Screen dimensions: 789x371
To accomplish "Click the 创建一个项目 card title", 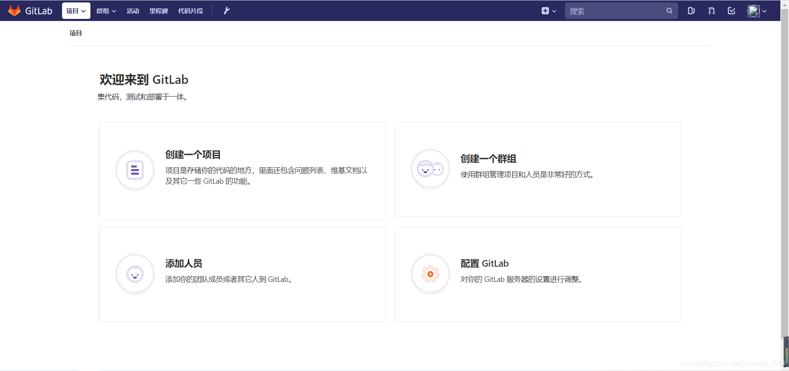I will coord(193,154).
